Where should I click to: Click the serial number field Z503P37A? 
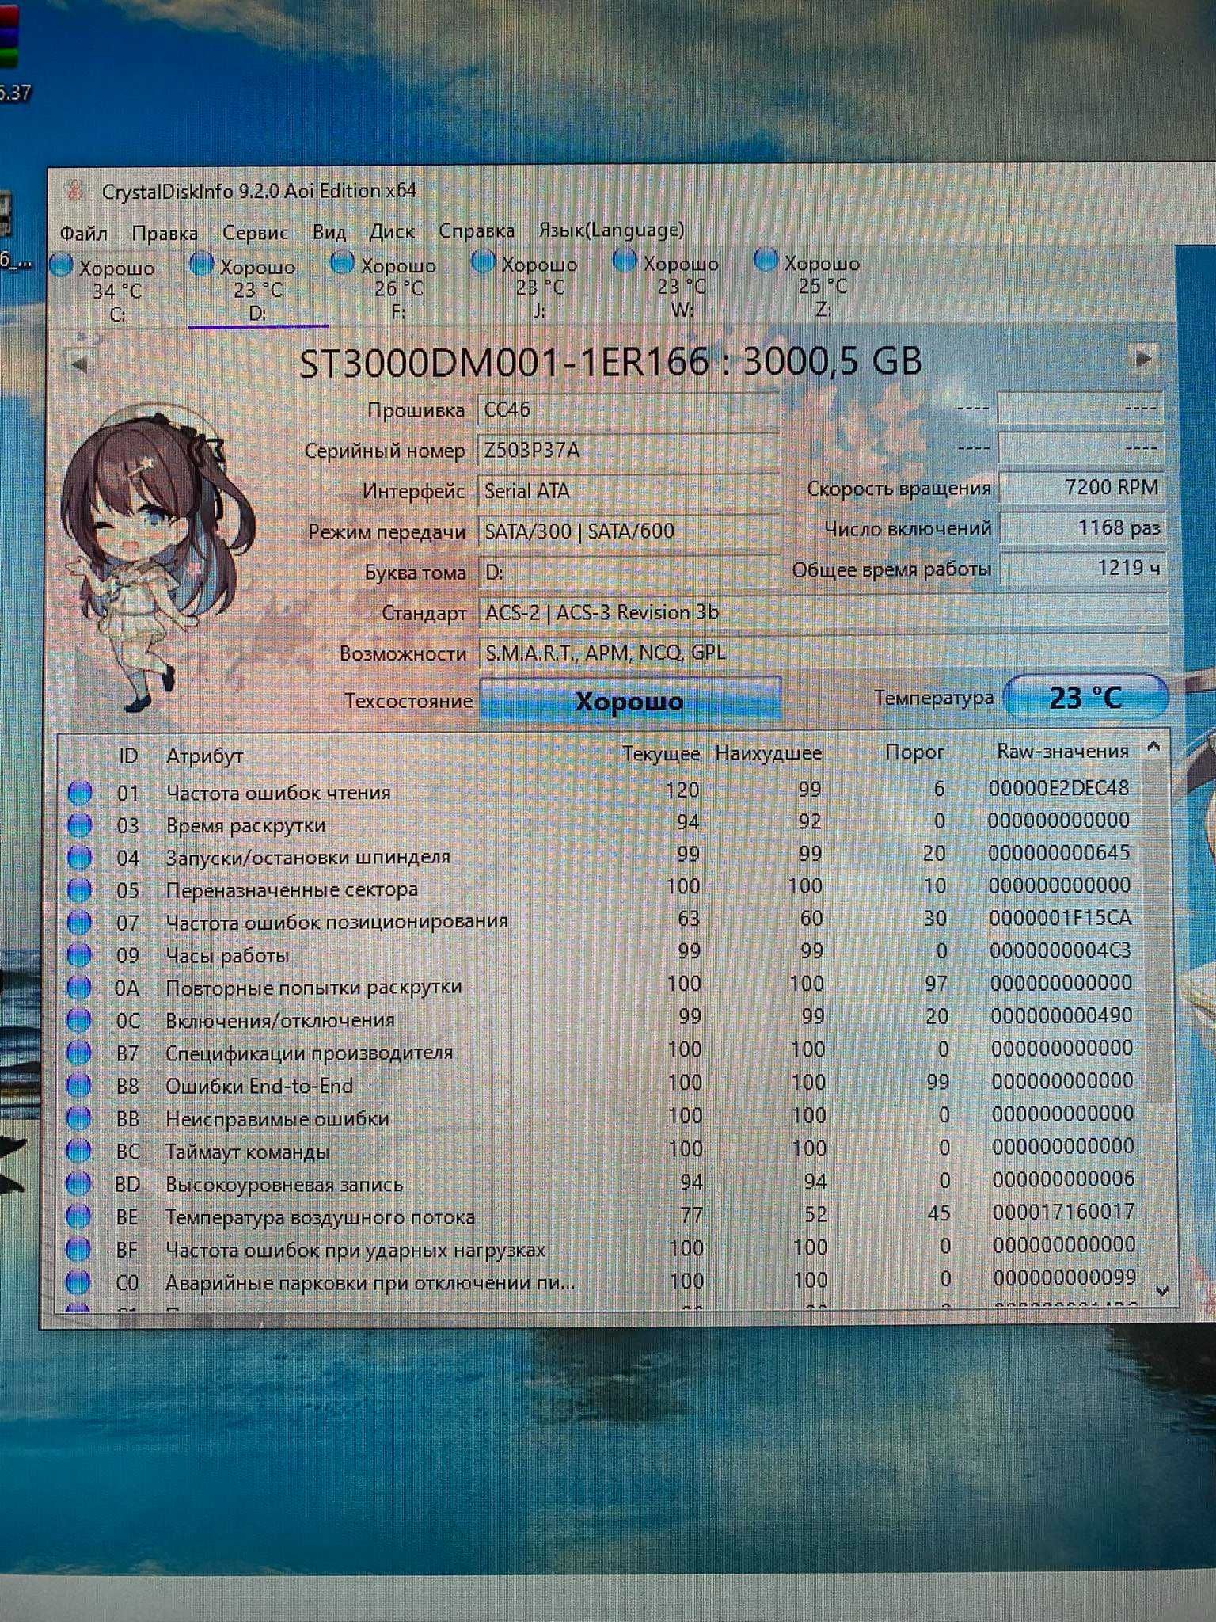click(629, 451)
